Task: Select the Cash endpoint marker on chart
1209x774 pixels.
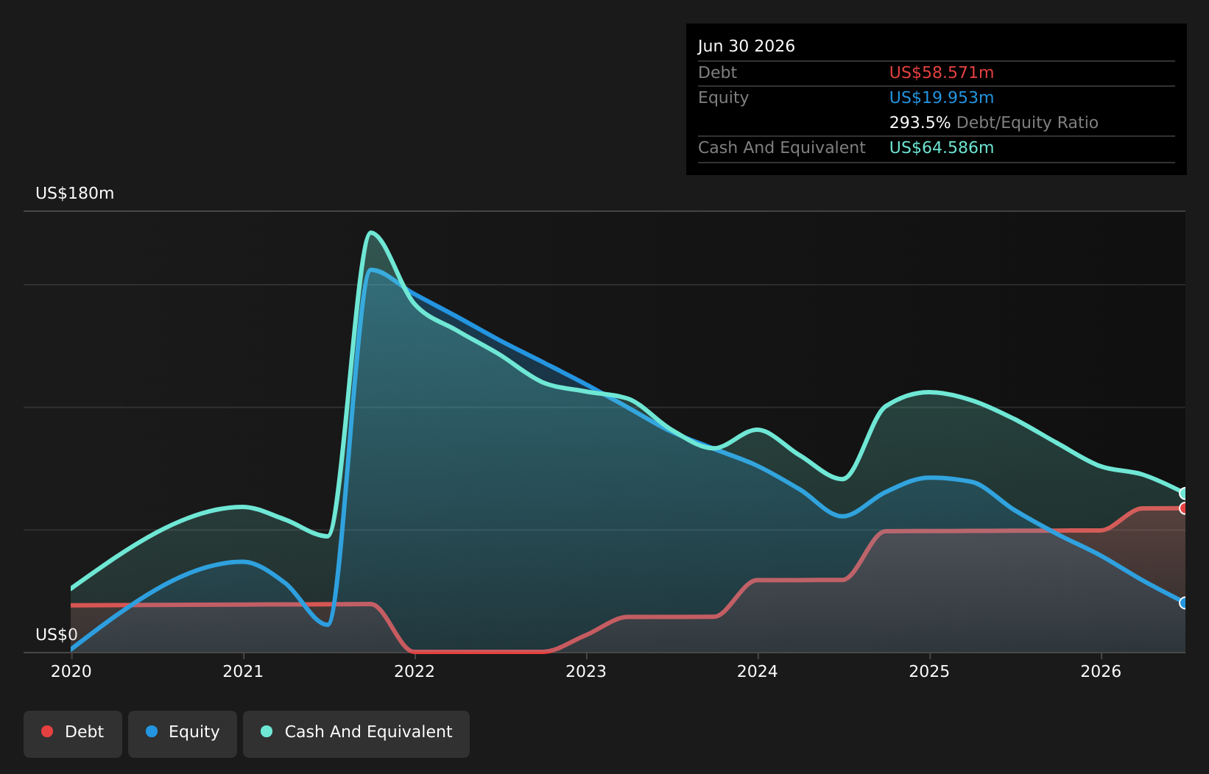Action: tap(1185, 494)
